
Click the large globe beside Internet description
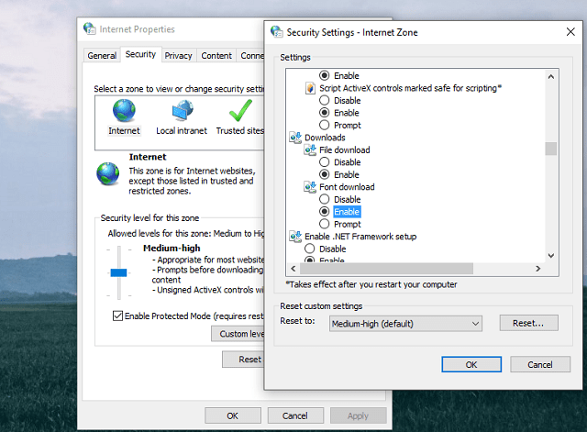click(108, 173)
